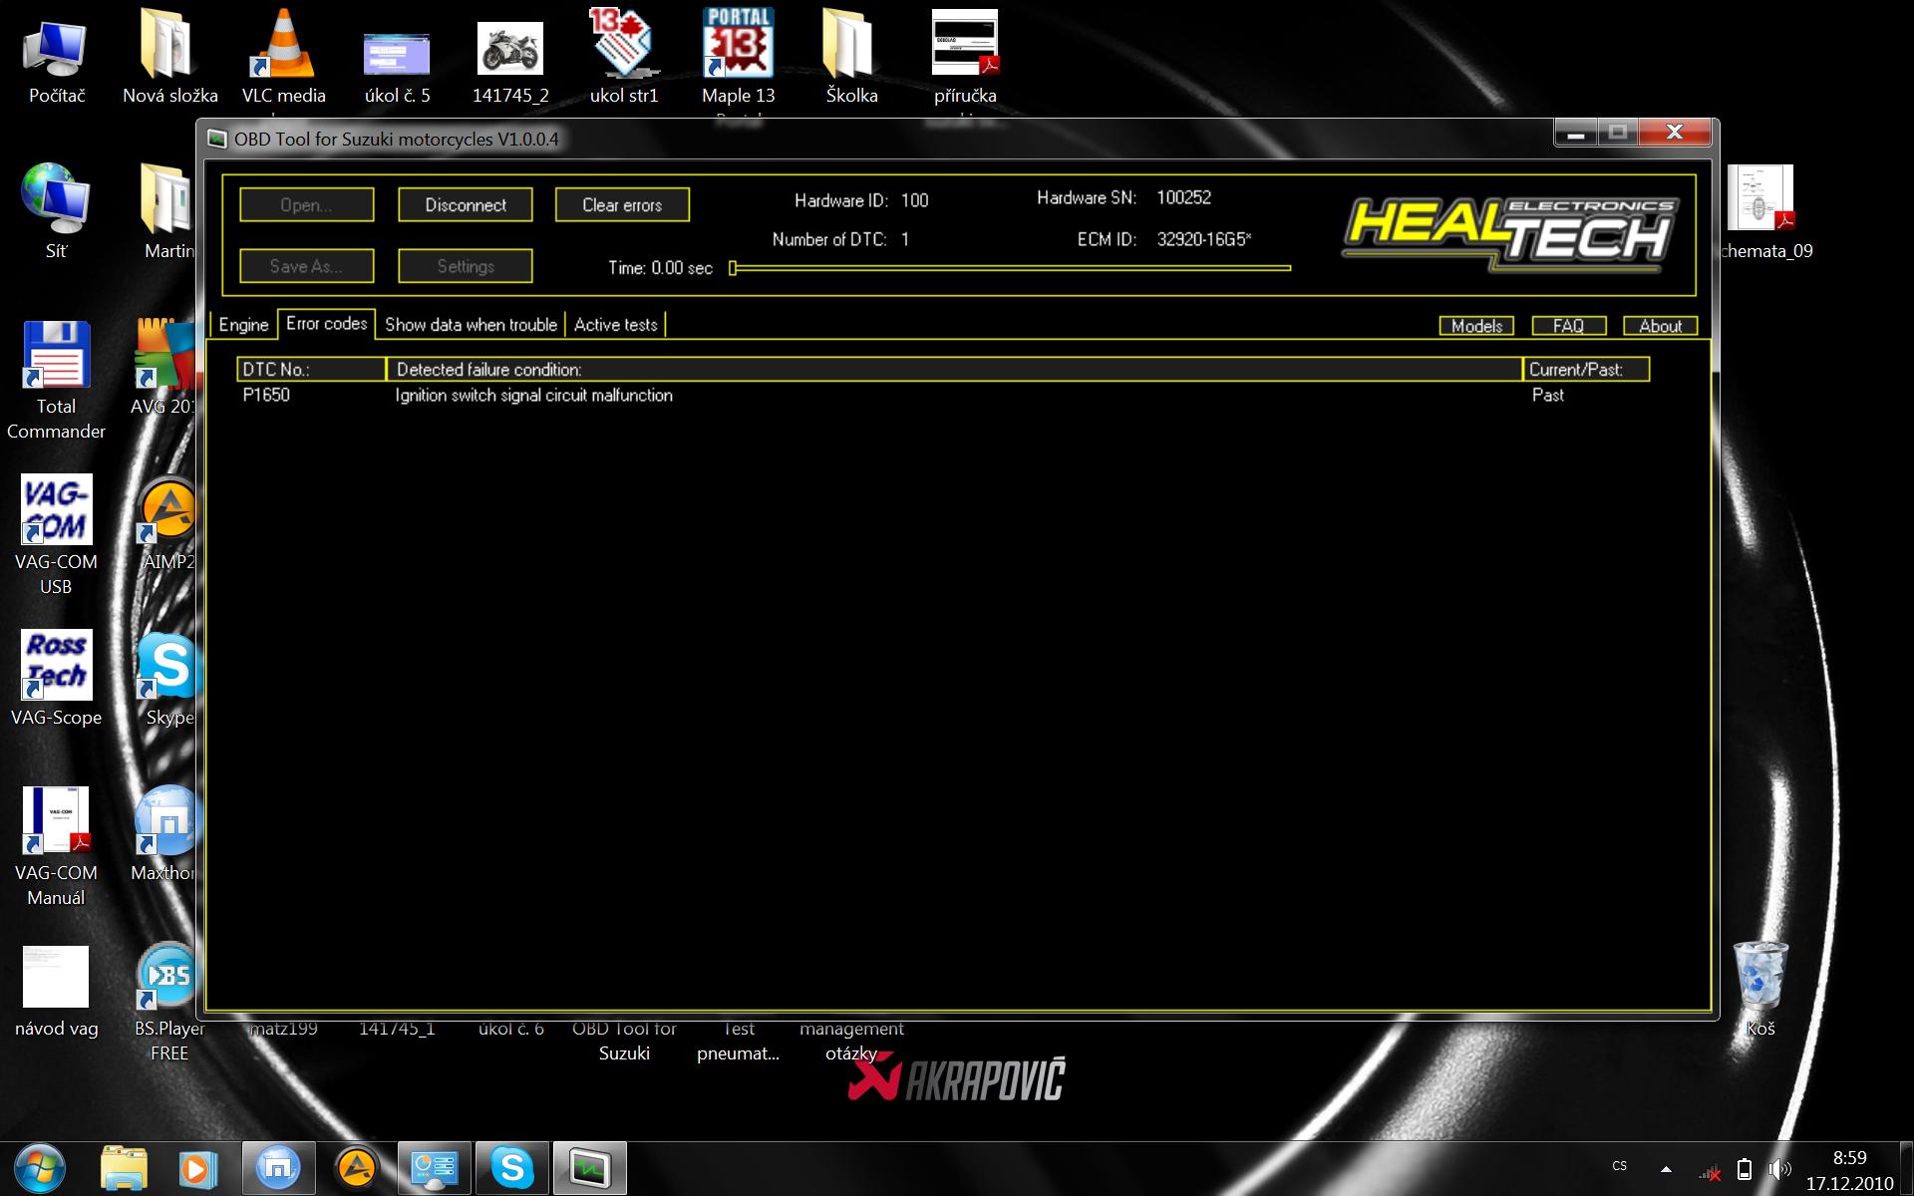Select the Active tests tab
The image size is (1914, 1196).
(615, 325)
